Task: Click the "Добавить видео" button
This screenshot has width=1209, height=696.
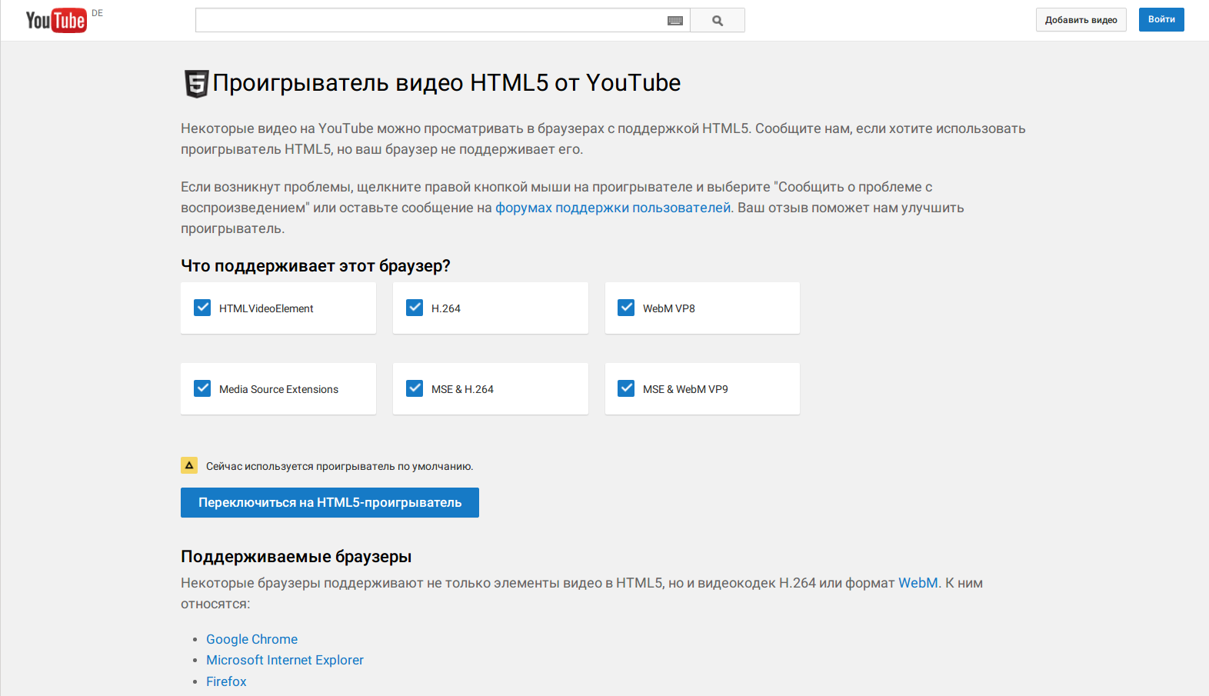Action: pos(1081,20)
